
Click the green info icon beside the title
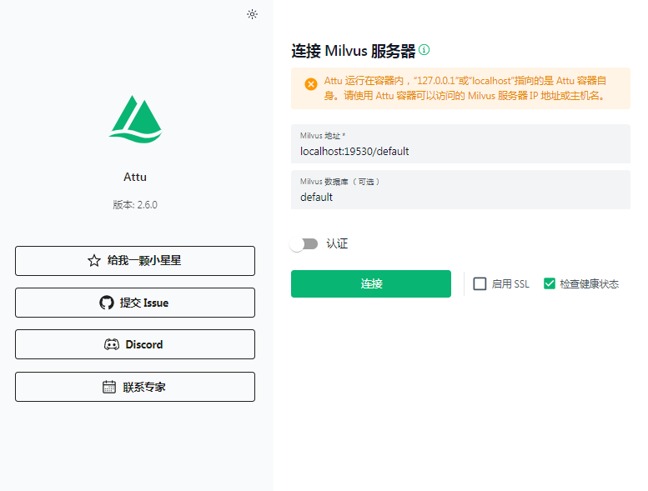point(424,49)
